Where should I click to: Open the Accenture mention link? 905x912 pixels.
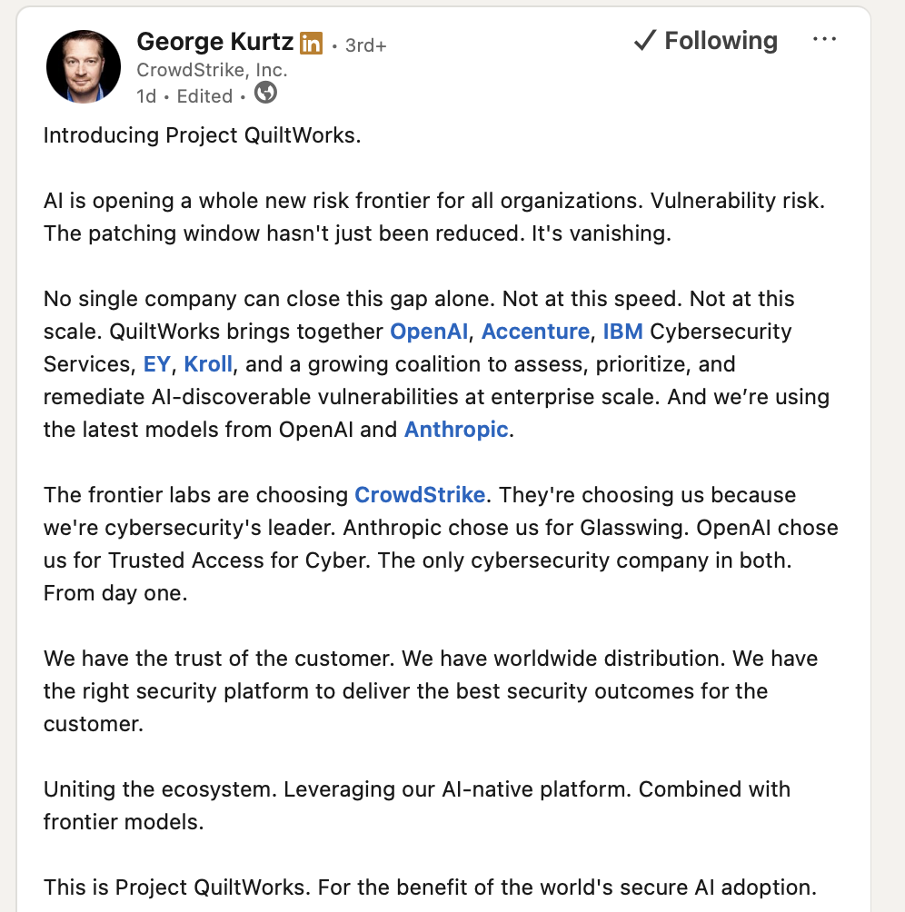(x=535, y=332)
